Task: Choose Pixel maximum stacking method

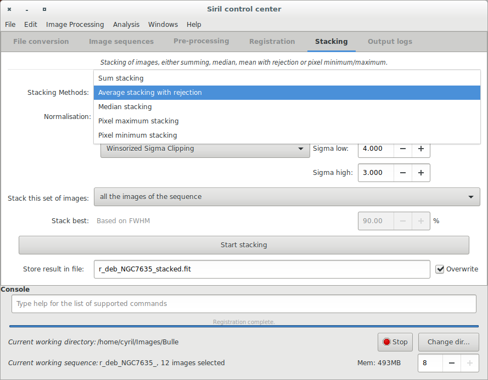Action: pyautogui.click(x=287, y=121)
